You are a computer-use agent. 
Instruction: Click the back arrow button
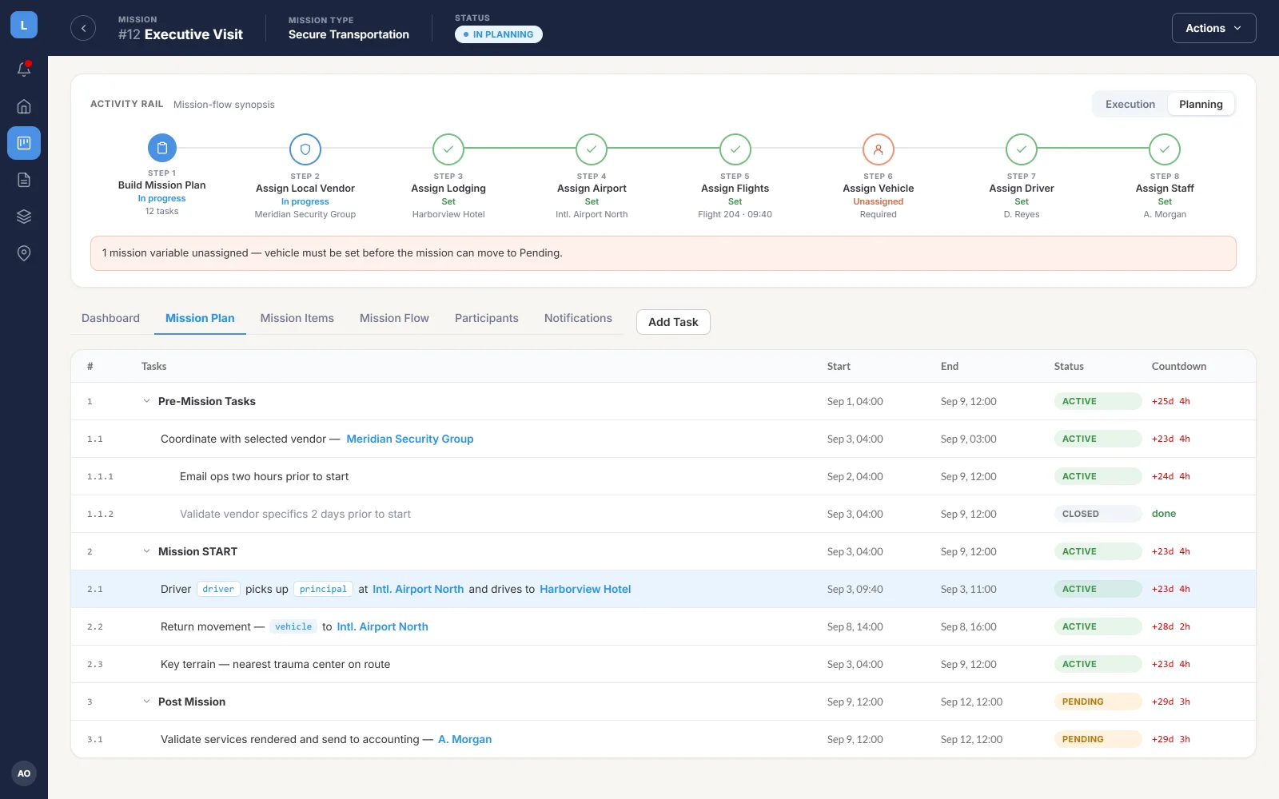[x=83, y=28]
